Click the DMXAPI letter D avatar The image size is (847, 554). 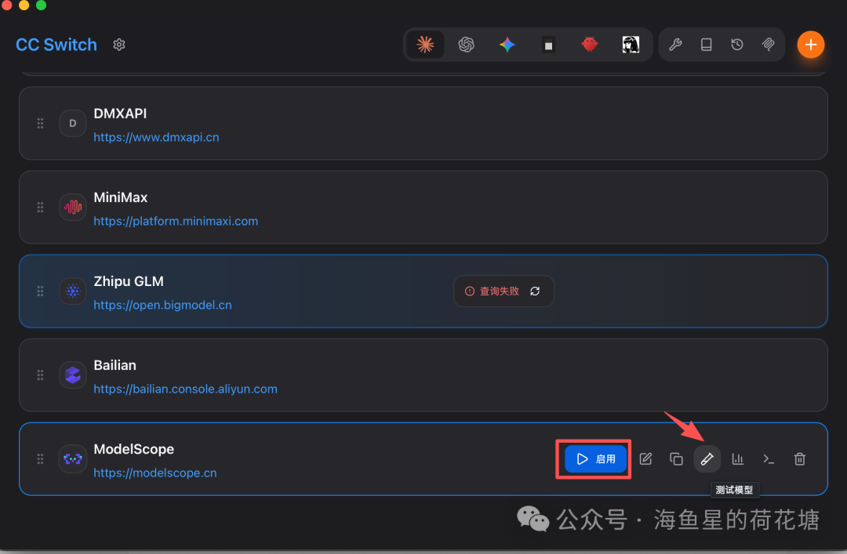coord(72,124)
